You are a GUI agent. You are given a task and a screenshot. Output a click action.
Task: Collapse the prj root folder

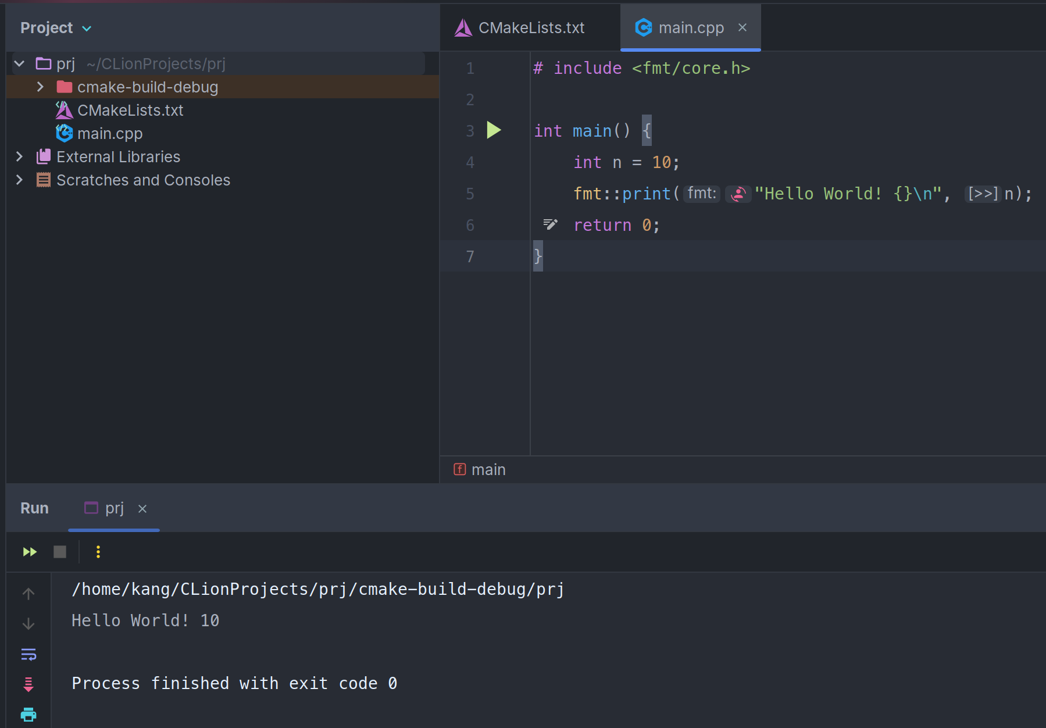pyautogui.click(x=19, y=63)
